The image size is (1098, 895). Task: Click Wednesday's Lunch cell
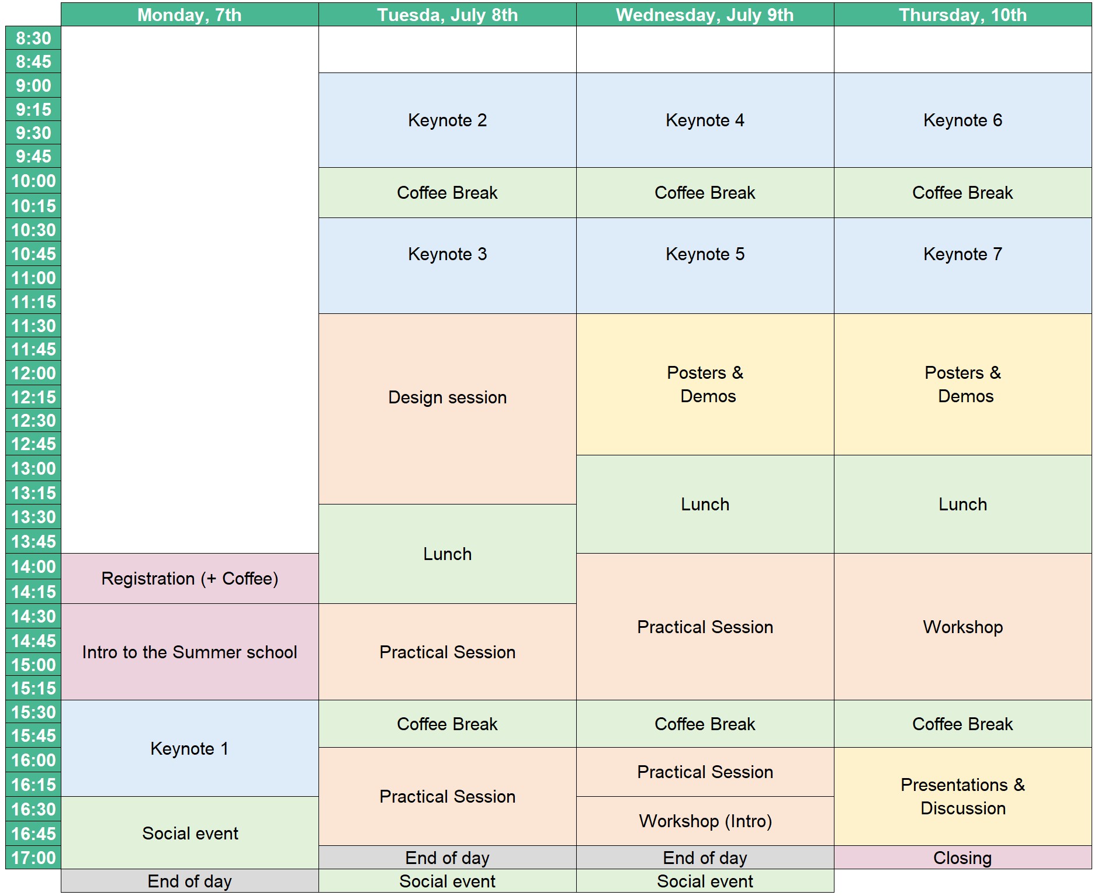(705, 504)
